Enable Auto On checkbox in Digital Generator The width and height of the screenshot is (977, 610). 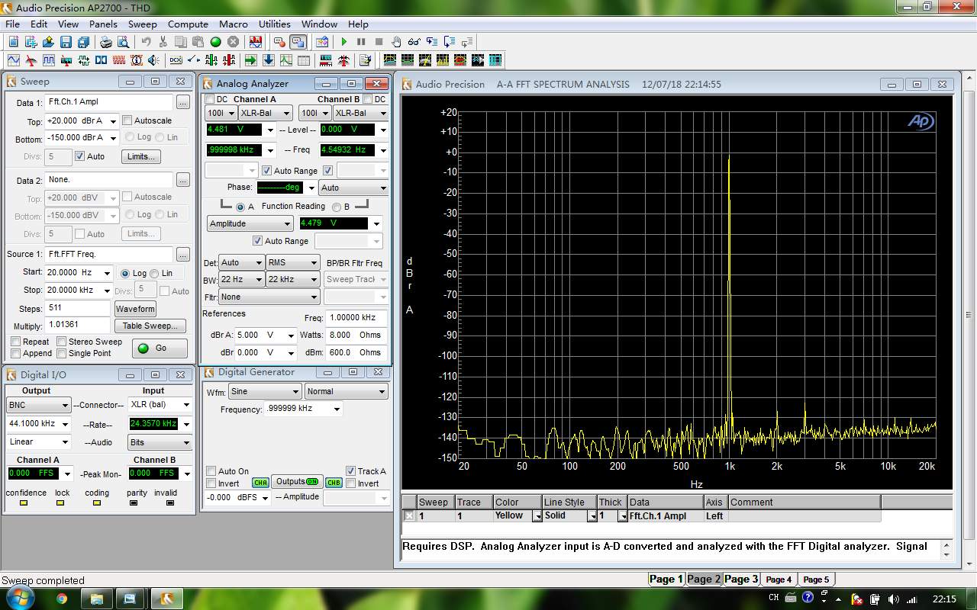point(211,471)
